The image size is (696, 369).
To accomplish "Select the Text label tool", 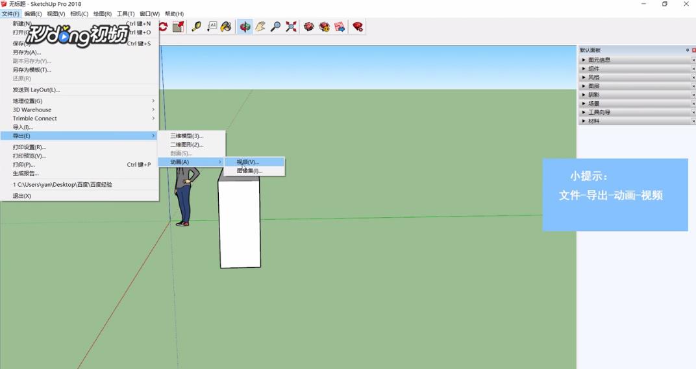I will click(212, 27).
